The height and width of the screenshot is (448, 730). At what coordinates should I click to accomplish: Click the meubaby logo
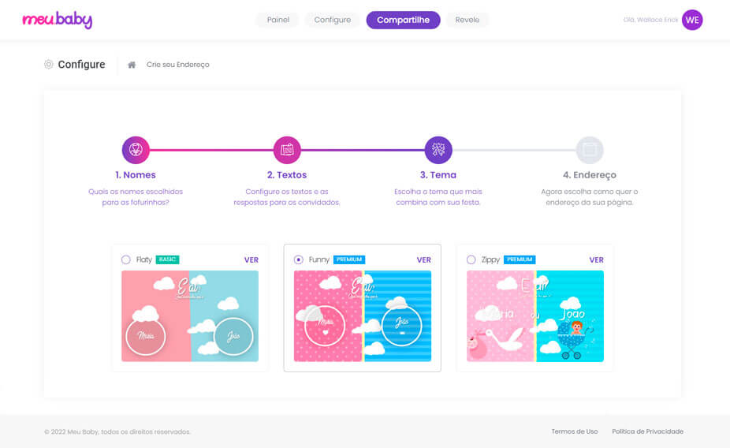tap(57, 21)
